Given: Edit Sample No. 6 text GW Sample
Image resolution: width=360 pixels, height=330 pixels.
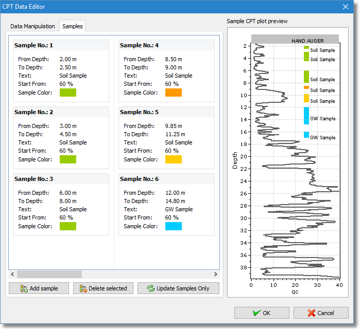Looking at the screenshot, I should pyautogui.click(x=179, y=209).
